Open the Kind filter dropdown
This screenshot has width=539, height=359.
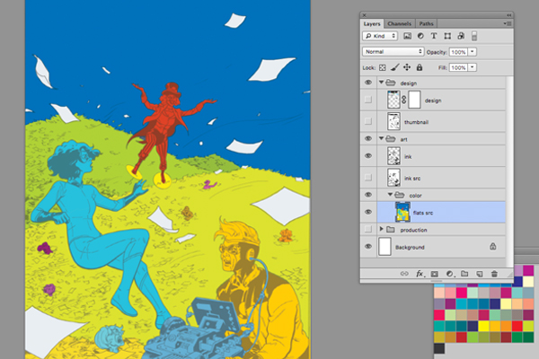tap(380, 36)
